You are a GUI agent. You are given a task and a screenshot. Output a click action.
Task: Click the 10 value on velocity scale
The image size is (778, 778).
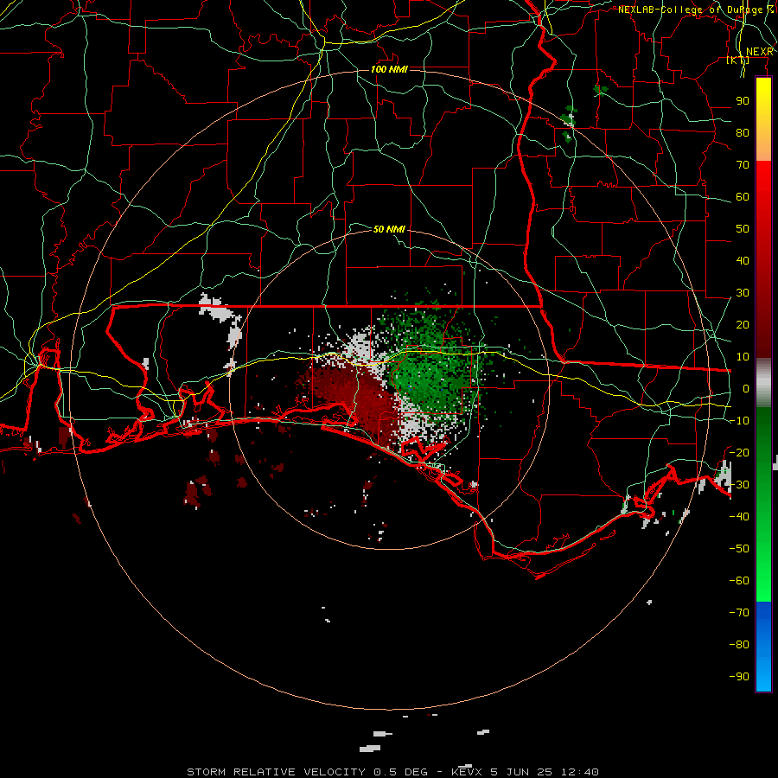[x=743, y=357]
